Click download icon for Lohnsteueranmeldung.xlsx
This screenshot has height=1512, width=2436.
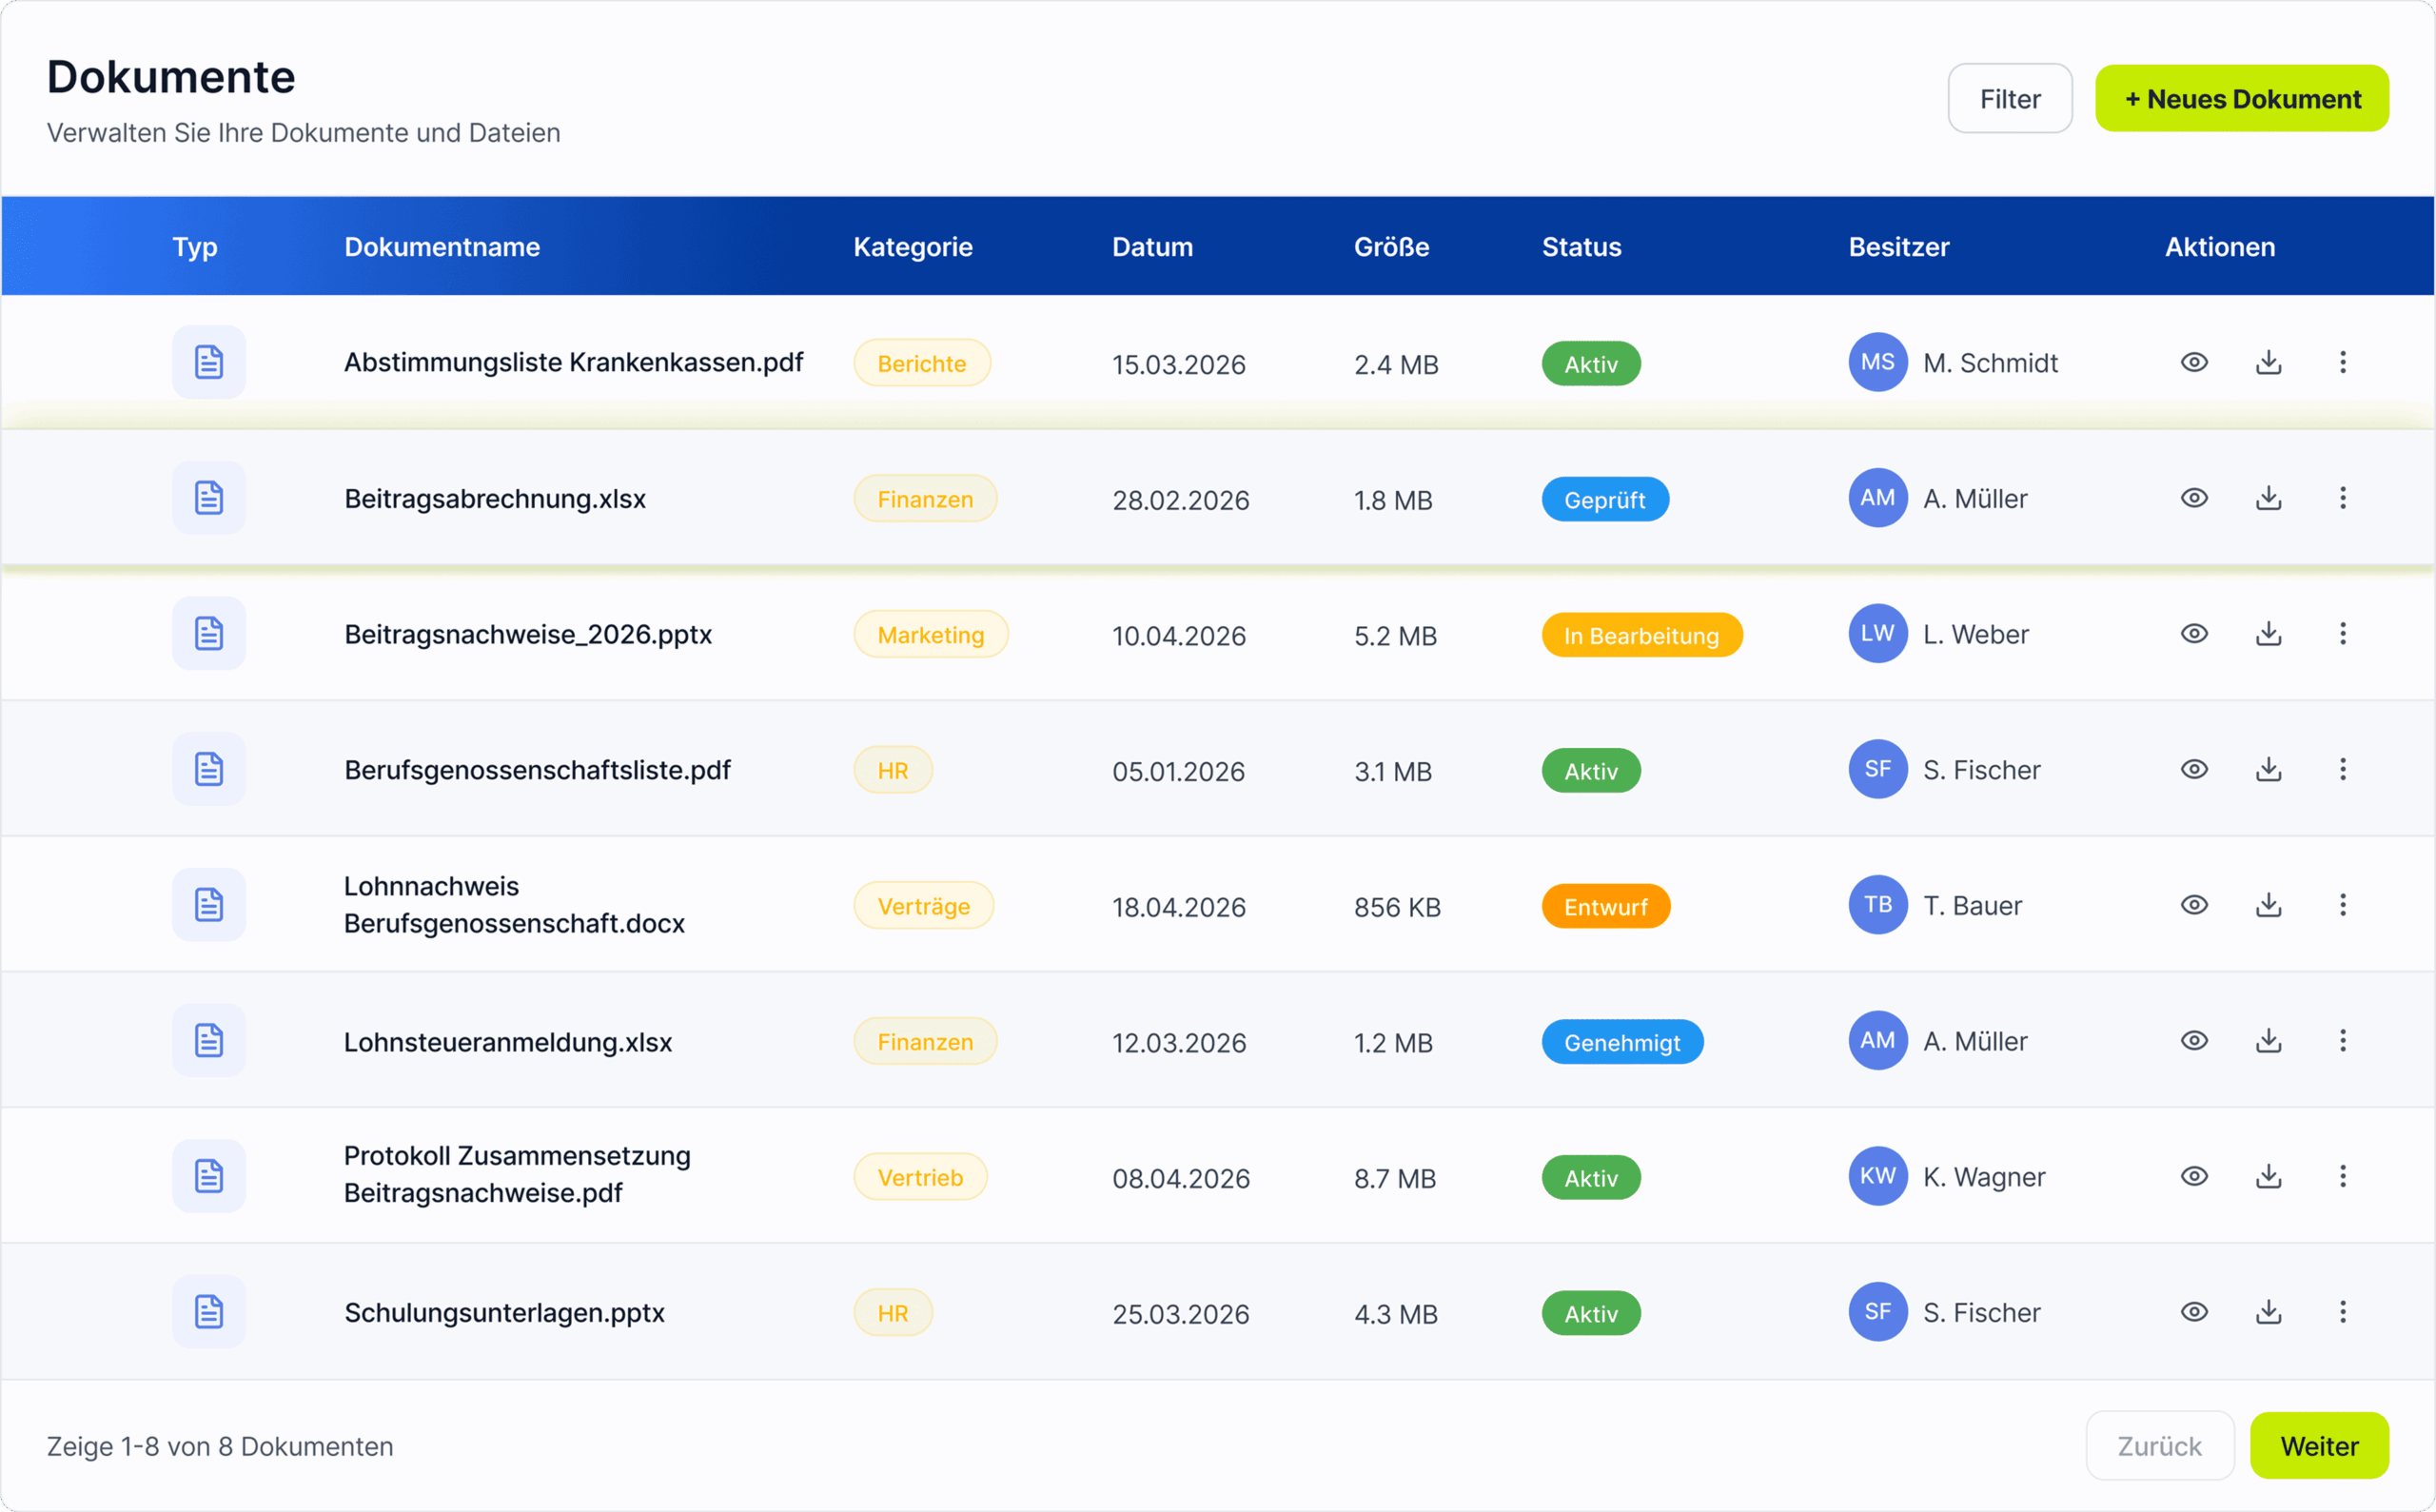[x=2268, y=1041]
